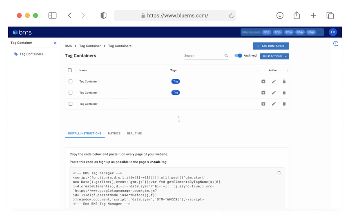This screenshot has width=350, height=220.
Task: Check the checkbox of row without Tag chip
Action: [x=71, y=104]
